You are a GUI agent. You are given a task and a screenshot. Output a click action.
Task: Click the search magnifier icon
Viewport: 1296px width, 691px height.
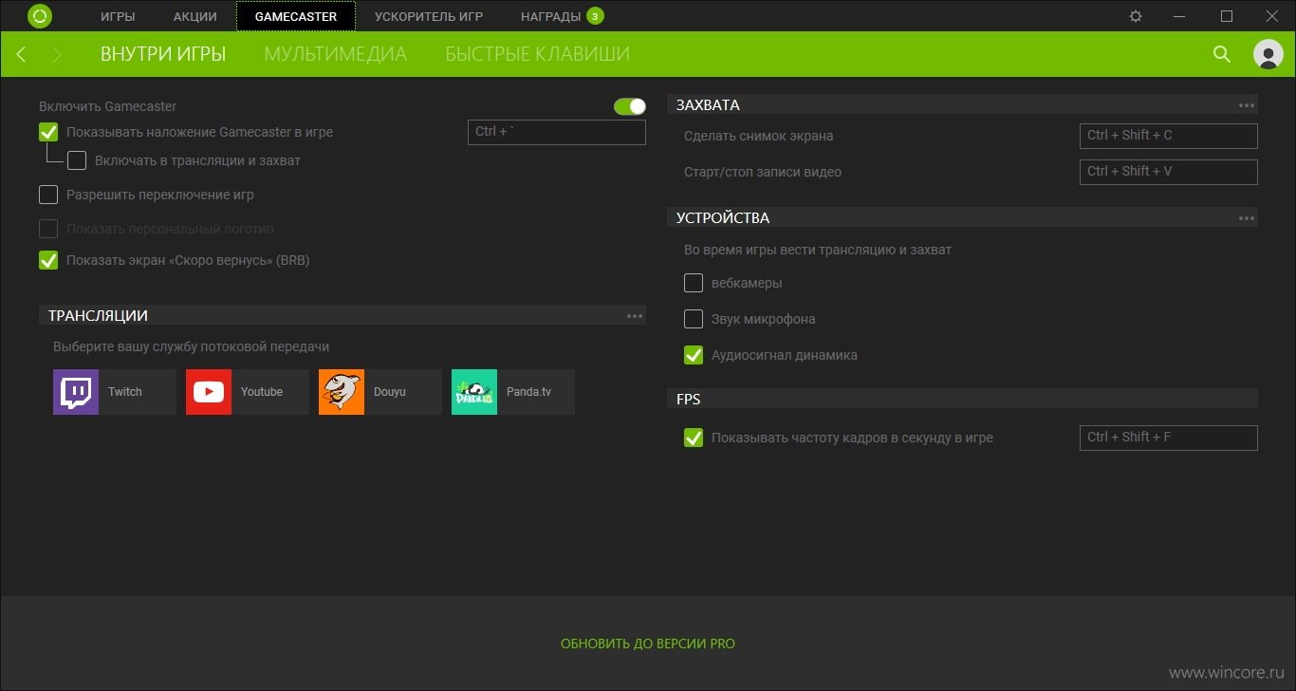click(1222, 54)
